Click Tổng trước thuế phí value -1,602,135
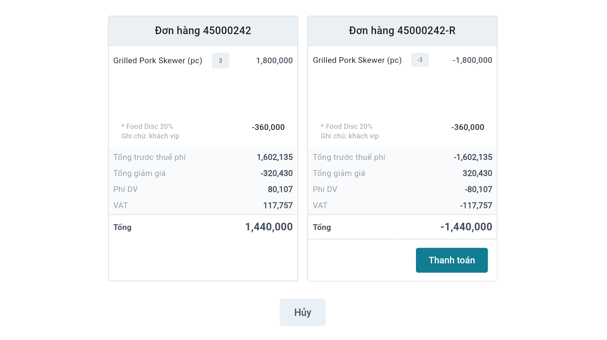This screenshot has height=340, width=607. 473,157
